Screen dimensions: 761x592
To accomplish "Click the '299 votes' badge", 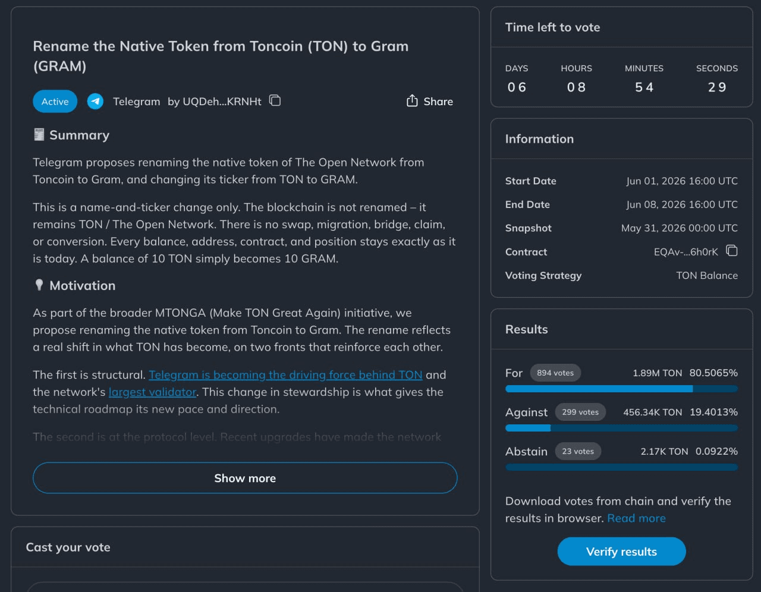I will pyautogui.click(x=580, y=412).
